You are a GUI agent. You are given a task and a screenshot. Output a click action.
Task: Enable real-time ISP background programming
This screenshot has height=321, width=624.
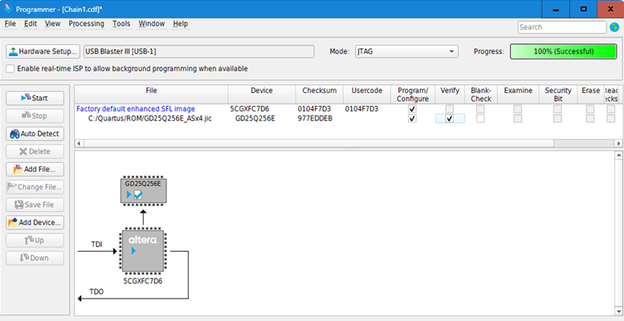[x=10, y=68]
